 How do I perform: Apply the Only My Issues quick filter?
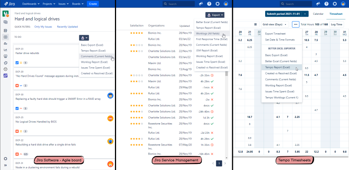click(x=43, y=26)
